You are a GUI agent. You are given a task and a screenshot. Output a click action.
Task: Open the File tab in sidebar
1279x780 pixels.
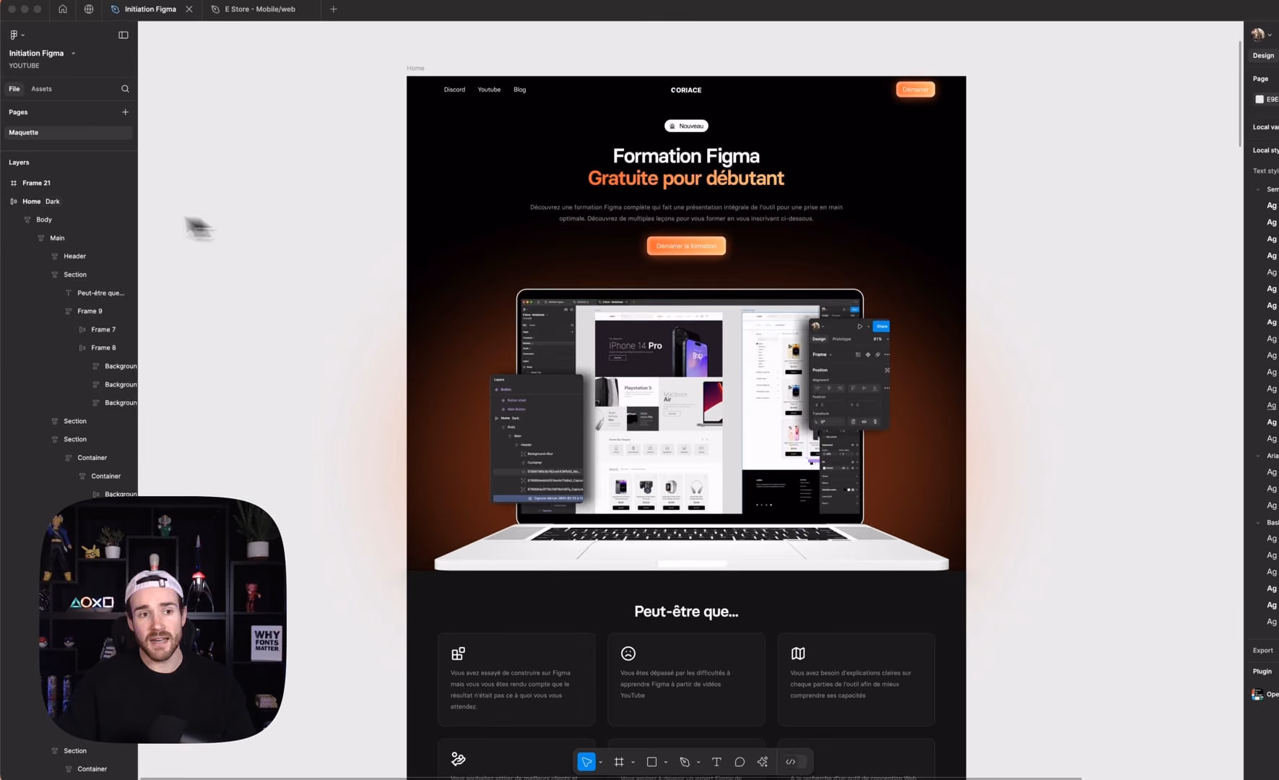point(14,89)
